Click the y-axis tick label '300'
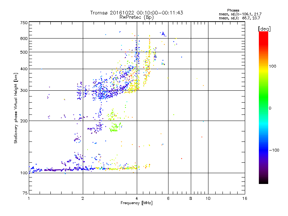 pos(24,91)
